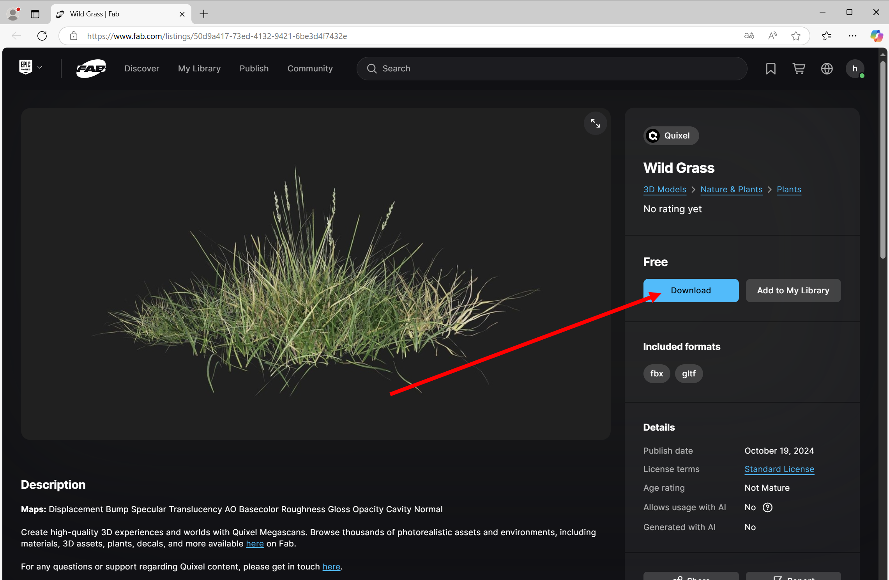Open My Library from navigation
Screen dimensions: 889x580
click(199, 69)
